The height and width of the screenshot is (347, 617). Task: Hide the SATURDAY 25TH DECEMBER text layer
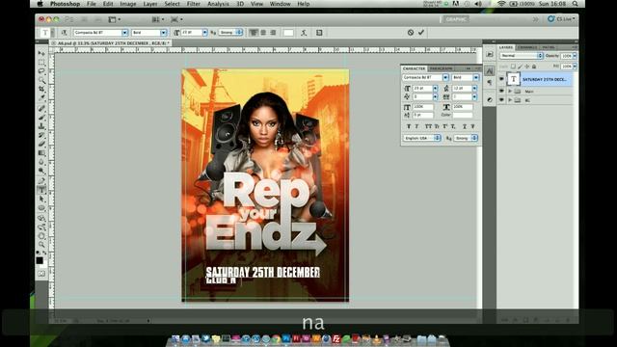(x=501, y=79)
